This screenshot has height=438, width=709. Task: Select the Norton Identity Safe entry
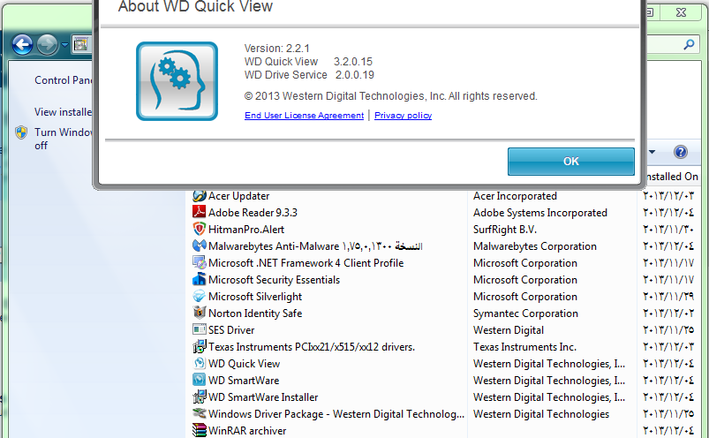point(255,313)
